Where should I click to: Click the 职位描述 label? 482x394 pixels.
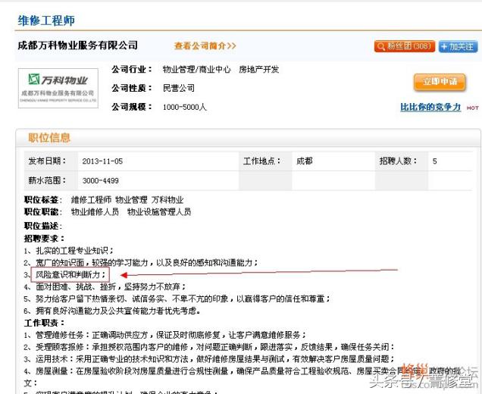[x=43, y=227]
